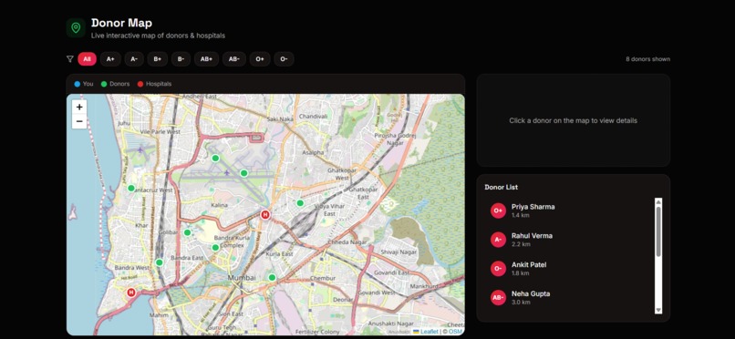Select donor marker above Bandra West label
Viewport: 735px width, 339px height.
click(x=160, y=262)
